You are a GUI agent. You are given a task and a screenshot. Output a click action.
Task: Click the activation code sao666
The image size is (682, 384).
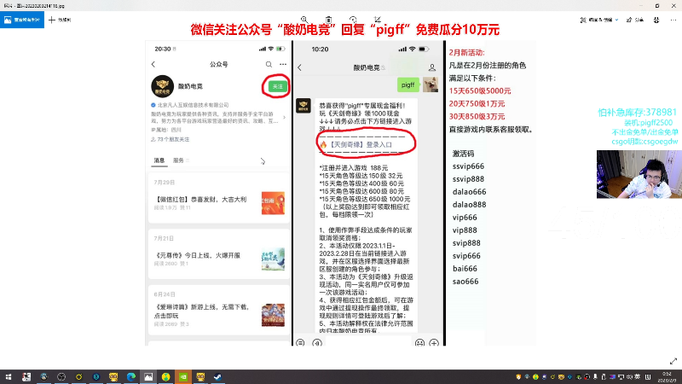(x=465, y=282)
